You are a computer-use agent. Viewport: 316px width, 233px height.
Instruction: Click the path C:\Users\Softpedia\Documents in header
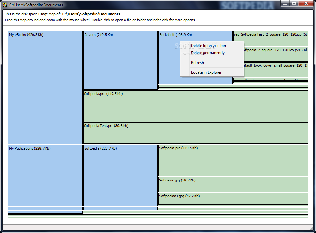click(91, 14)
